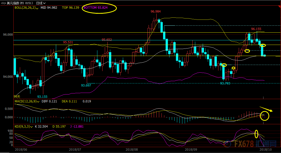This screenshot has height=153, width=281.
Task: Click the 96.984 peak price label
Action: (156, 12)
